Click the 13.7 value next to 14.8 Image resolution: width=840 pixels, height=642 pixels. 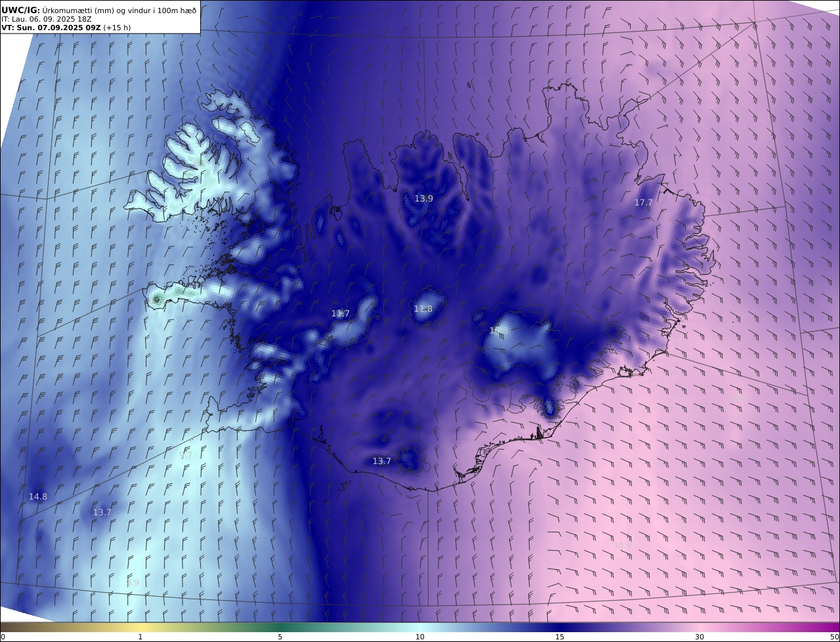point(102,512)
